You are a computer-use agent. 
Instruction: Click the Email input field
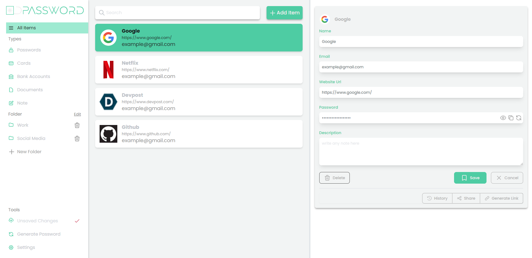421,67
